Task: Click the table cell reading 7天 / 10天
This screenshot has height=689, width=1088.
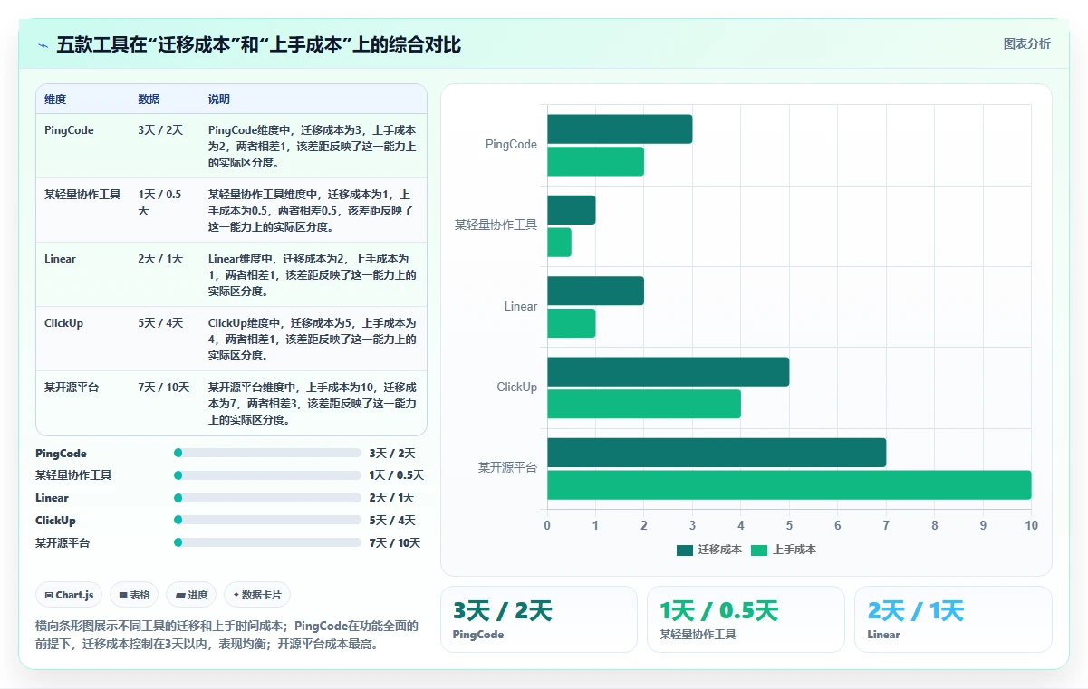Action: [164, 388]
